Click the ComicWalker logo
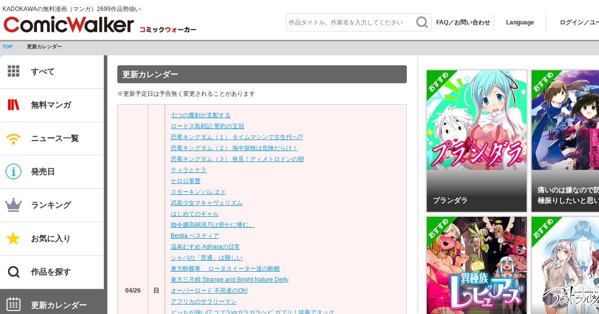This screenshot has width=599, height=314. point(69,24)
